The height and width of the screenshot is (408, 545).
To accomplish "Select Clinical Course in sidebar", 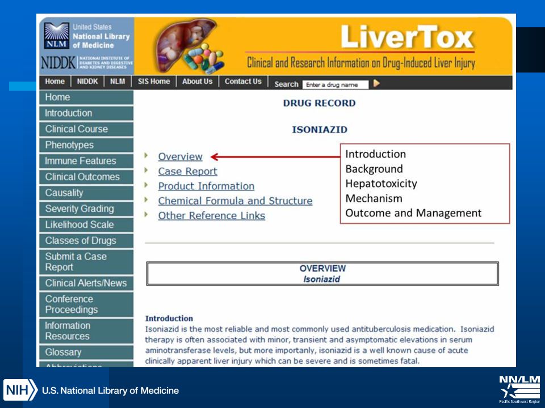I will 86,129.
